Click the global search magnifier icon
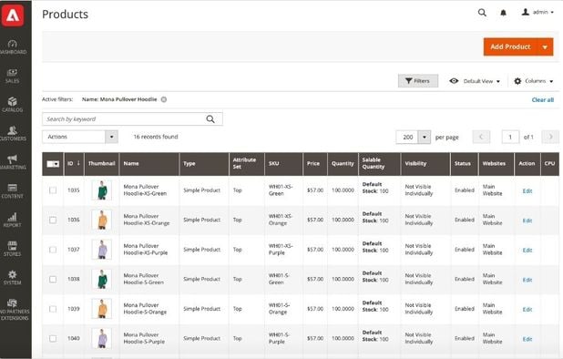 click(x=482, y=13)
